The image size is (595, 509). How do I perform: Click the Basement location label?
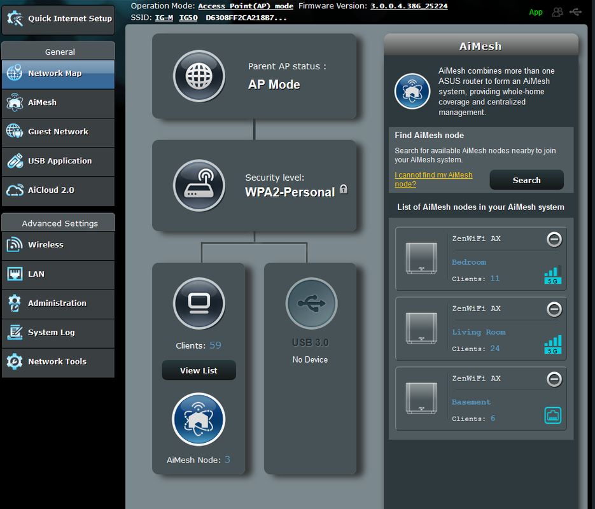pyautogui.click(x=472, y=401)
